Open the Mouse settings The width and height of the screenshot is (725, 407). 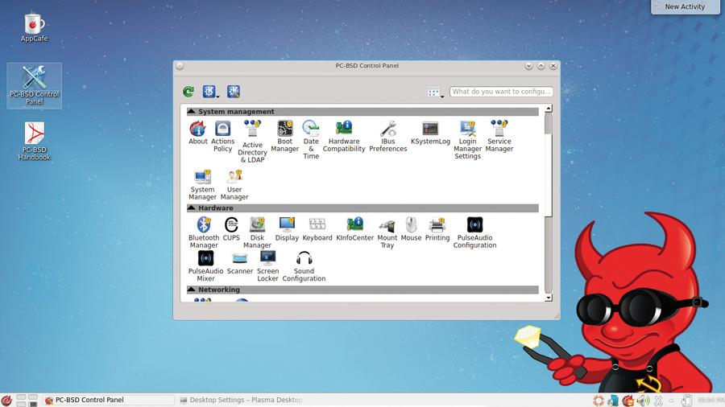(411, 229)
